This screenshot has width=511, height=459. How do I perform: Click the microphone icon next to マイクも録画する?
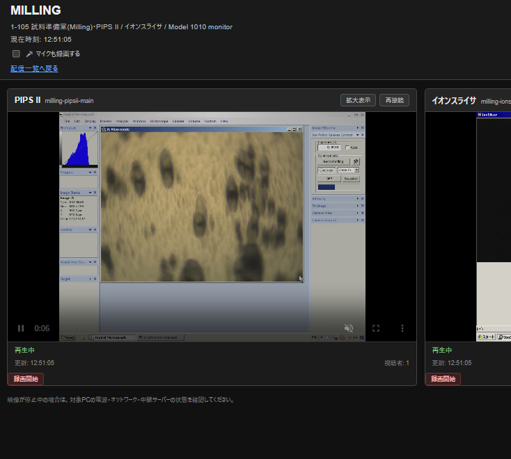click(29, 54)
